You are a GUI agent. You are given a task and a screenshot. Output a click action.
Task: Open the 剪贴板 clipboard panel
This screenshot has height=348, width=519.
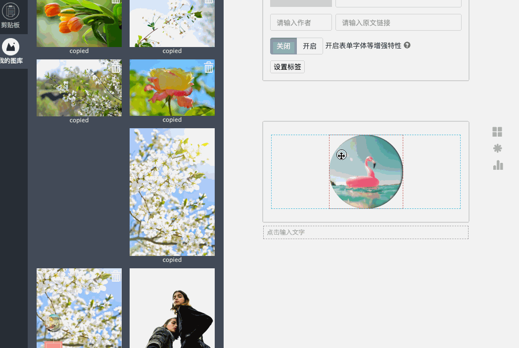10,15
